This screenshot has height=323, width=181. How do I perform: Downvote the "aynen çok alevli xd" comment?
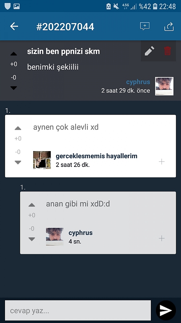coord(18,162)
